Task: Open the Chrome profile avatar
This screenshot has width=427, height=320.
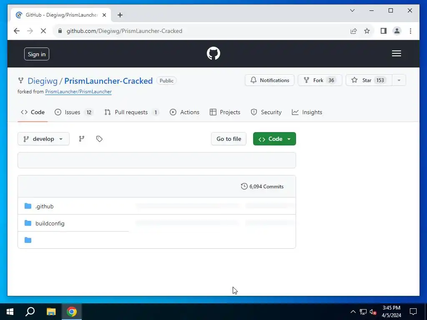Action: click(x=397, y=31)
